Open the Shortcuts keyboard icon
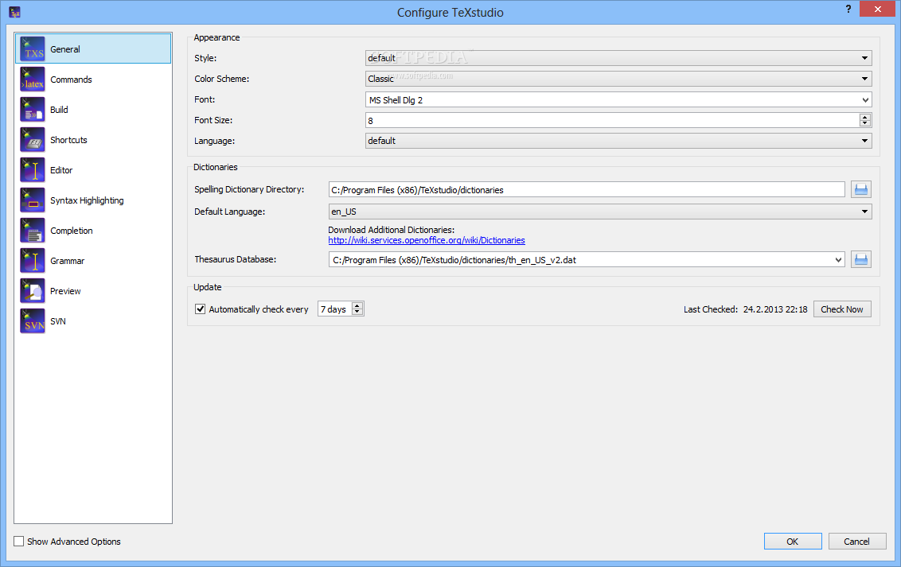Image resolution: width=901 pixels, height=567 pixels. coord(32,140)
